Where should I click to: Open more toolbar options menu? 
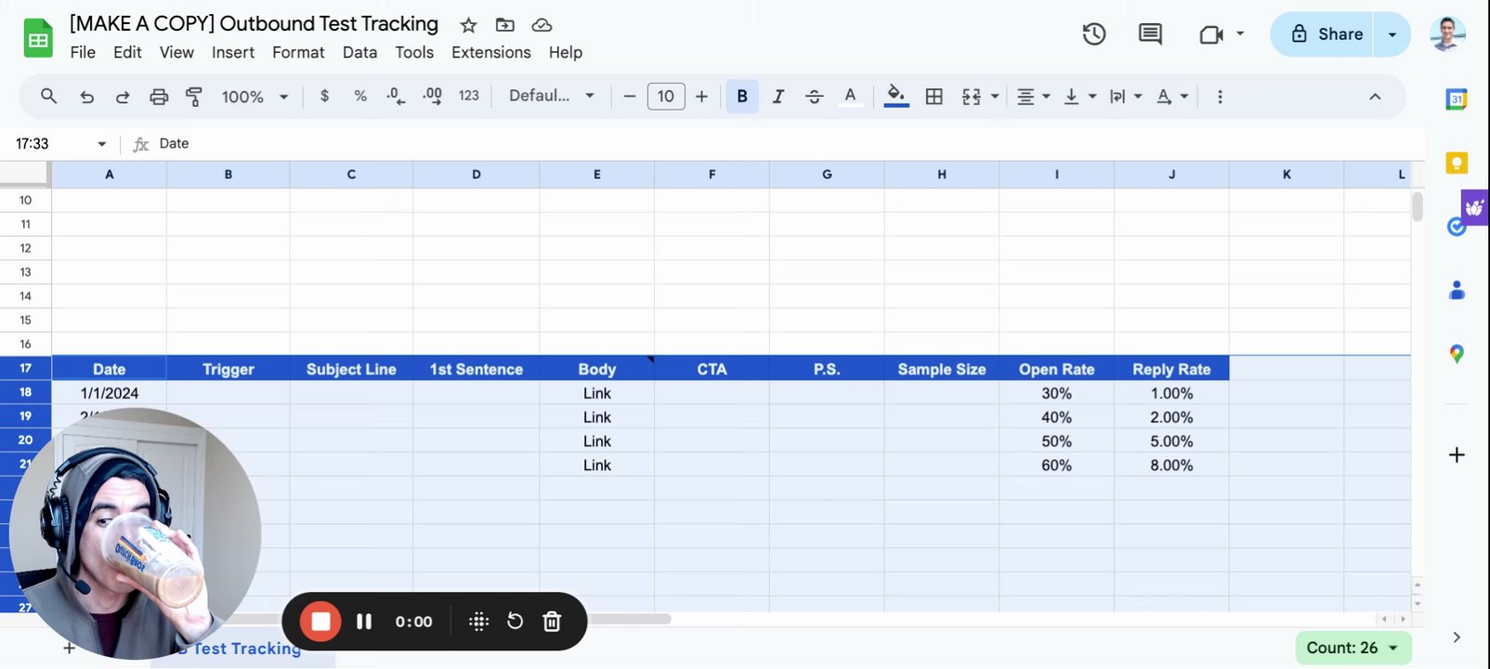(1220, 96)
